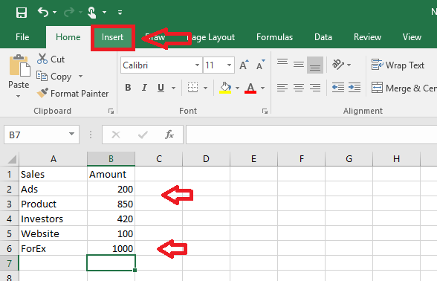Click Increase Font Size icon

(x=244, y=65)
